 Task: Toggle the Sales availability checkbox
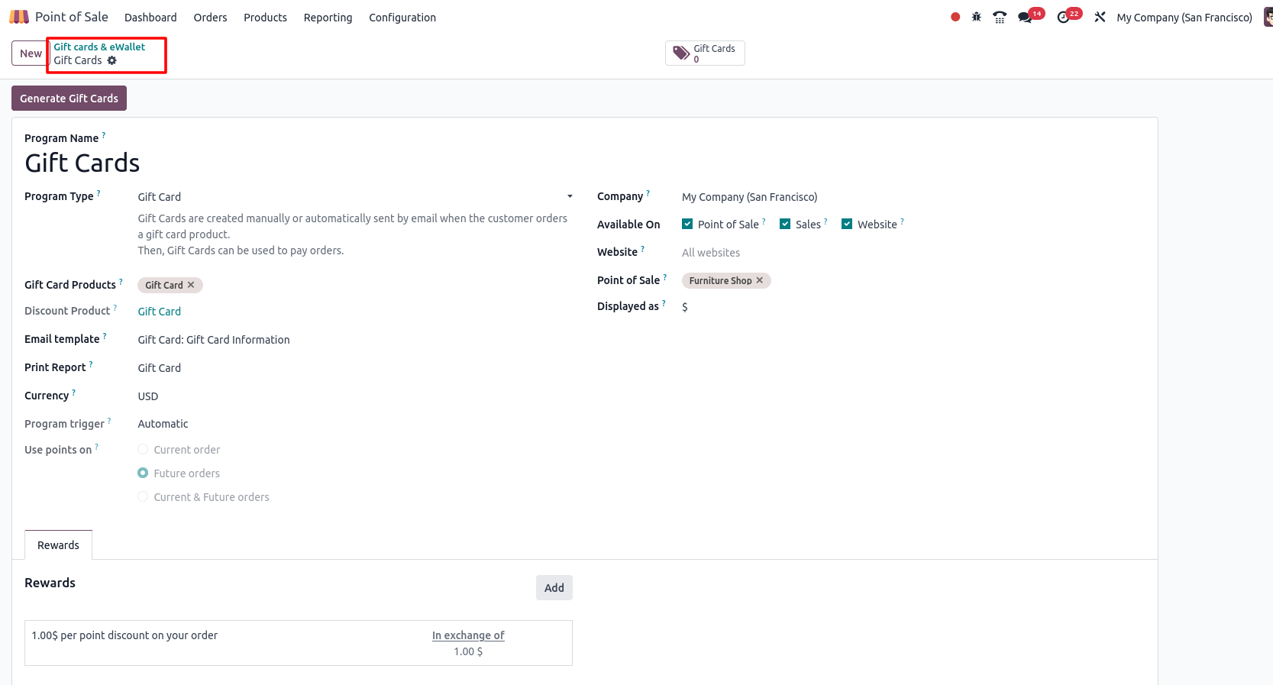[x=785, y=224]
